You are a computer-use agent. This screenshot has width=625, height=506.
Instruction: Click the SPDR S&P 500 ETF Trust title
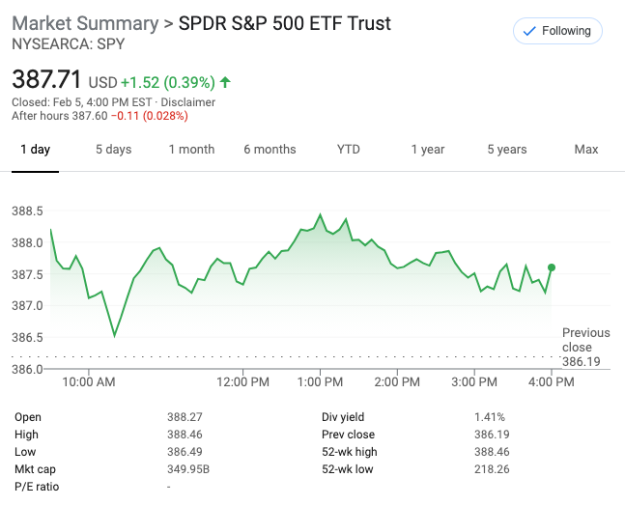[x=285, y=23]
